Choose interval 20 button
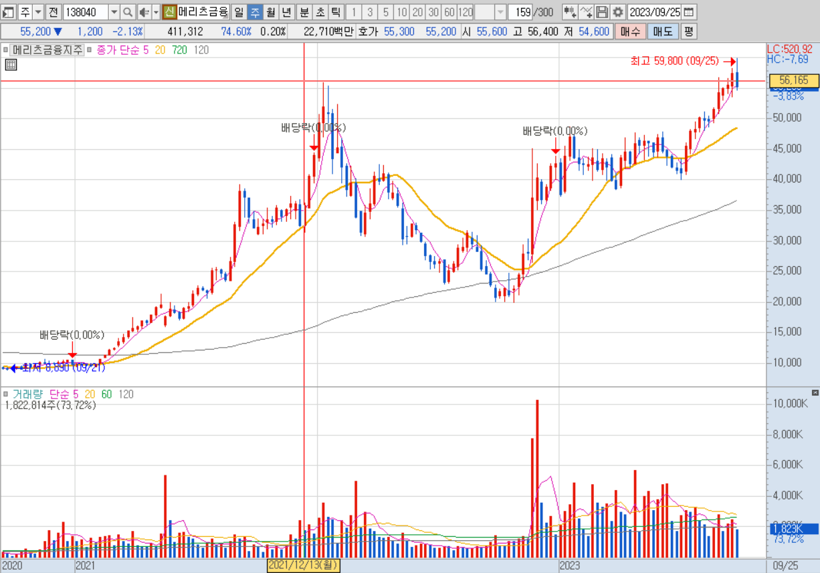 [x=417, y=12]
